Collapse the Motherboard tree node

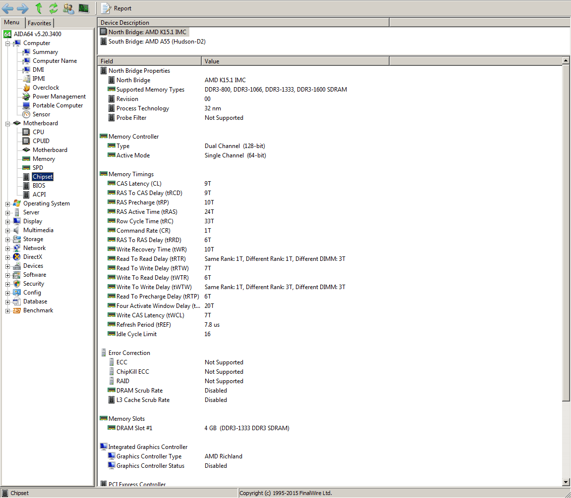pos(8,124)
